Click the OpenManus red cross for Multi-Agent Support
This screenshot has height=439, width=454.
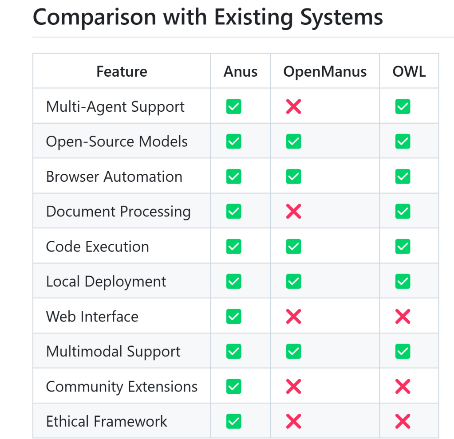point(293,107)
